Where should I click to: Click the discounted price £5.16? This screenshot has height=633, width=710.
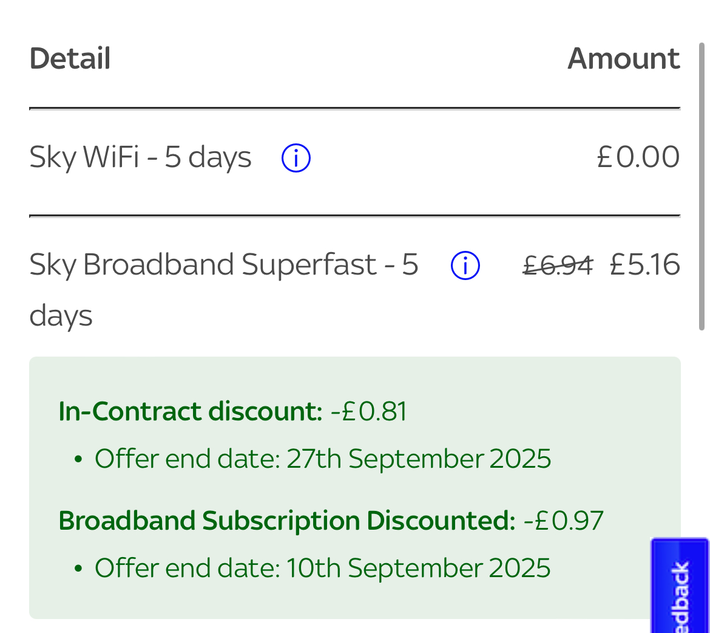645,265
